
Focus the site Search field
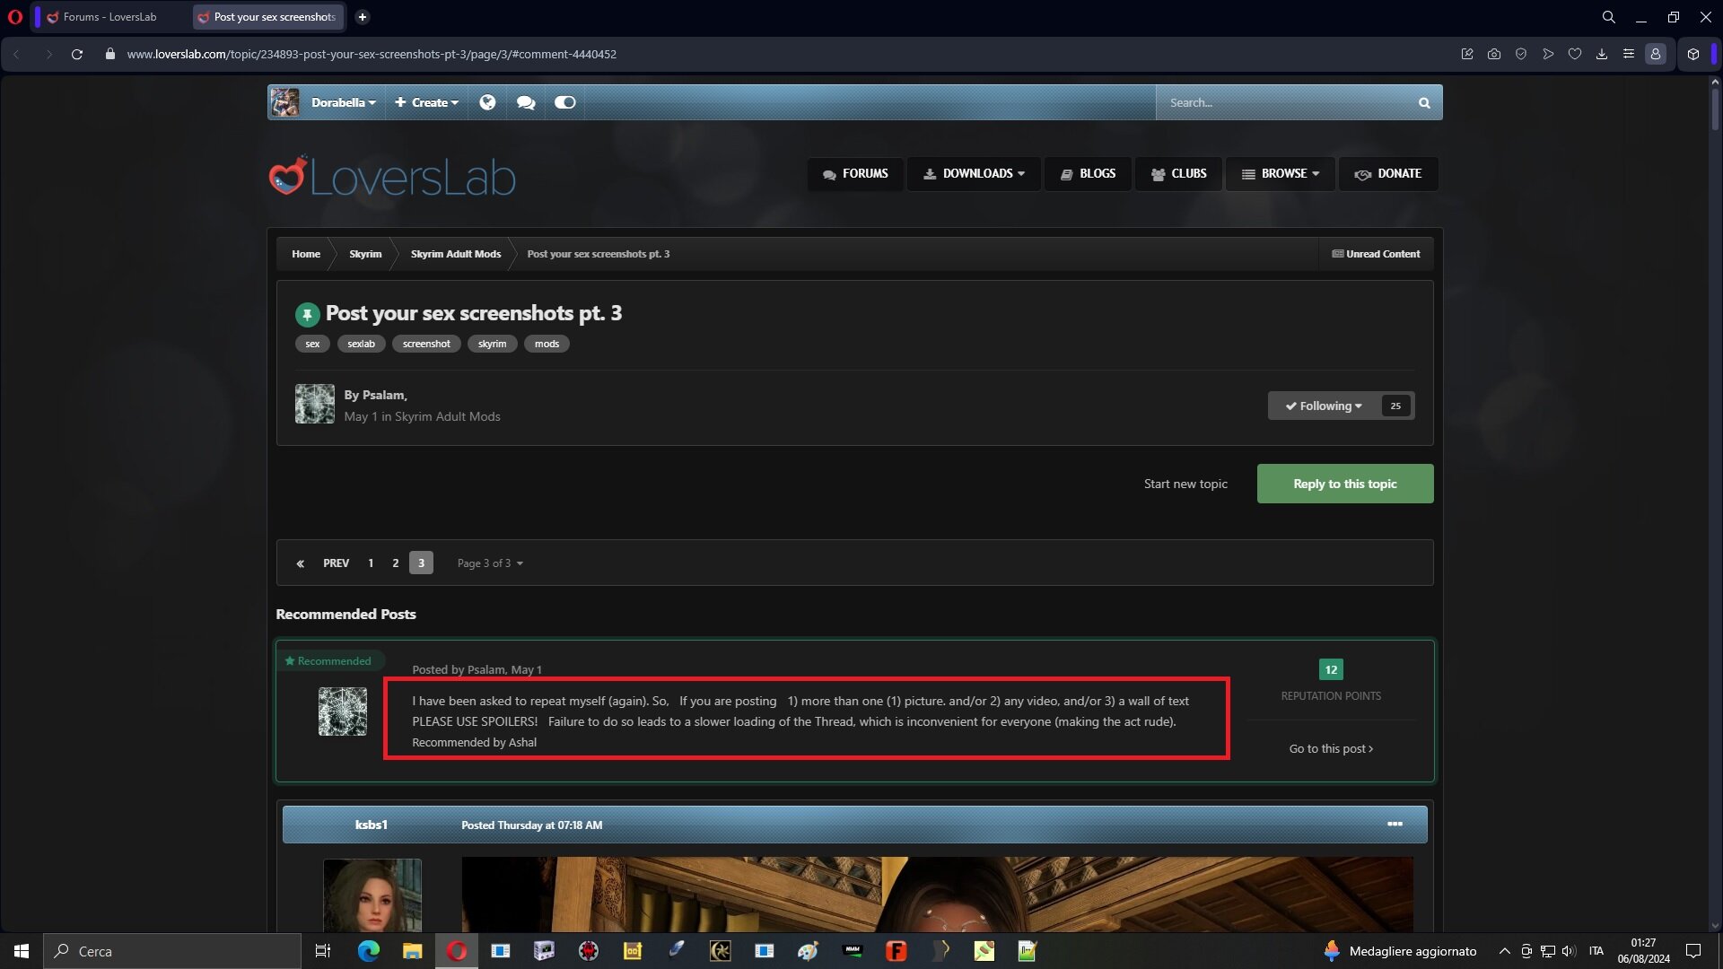[1283, 103]
